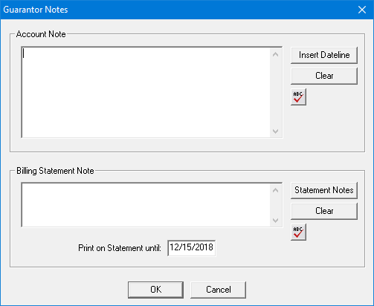374x306 pixels.
Task: Click the Billing Statement Note group label
Action: (x=55, y=171)
